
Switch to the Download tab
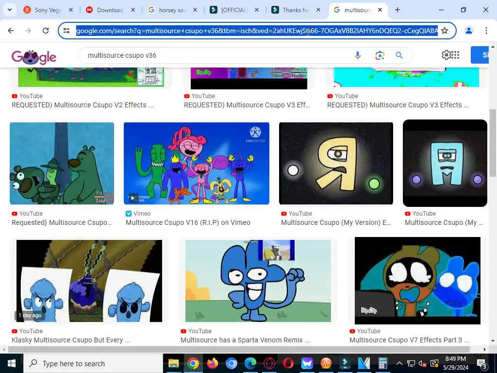[109, 10]
